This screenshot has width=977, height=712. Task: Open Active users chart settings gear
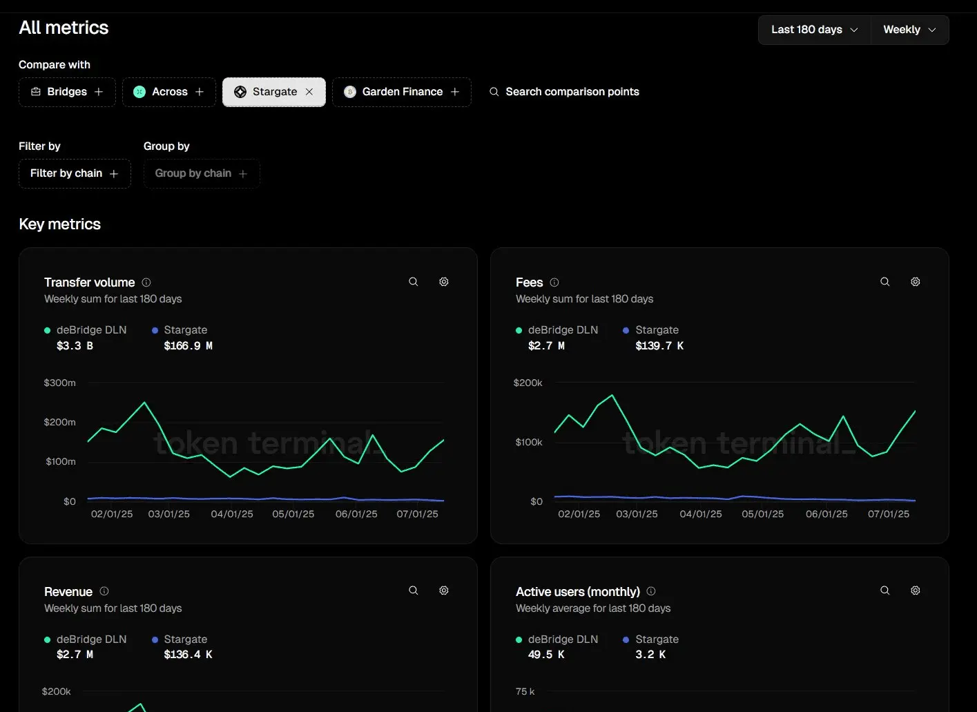[916, 590]
